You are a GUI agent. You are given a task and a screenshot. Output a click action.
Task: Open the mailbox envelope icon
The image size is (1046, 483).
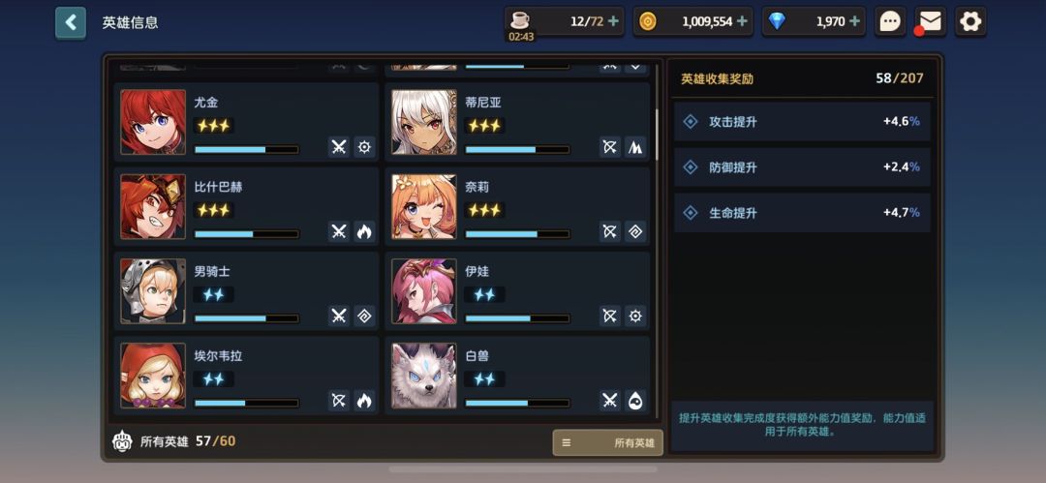point(930,21)
